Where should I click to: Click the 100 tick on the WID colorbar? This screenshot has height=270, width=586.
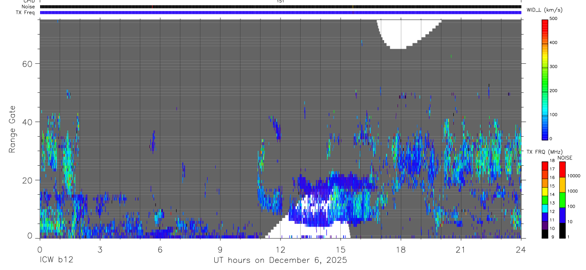(x=554, y=115)
